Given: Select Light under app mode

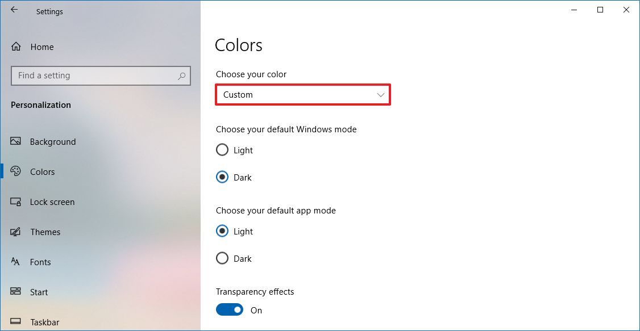Looking at the screenshot, I should click(x=222, y=231).
